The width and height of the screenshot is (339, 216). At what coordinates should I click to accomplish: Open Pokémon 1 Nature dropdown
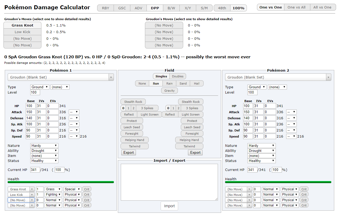click(x=44, y=146)
